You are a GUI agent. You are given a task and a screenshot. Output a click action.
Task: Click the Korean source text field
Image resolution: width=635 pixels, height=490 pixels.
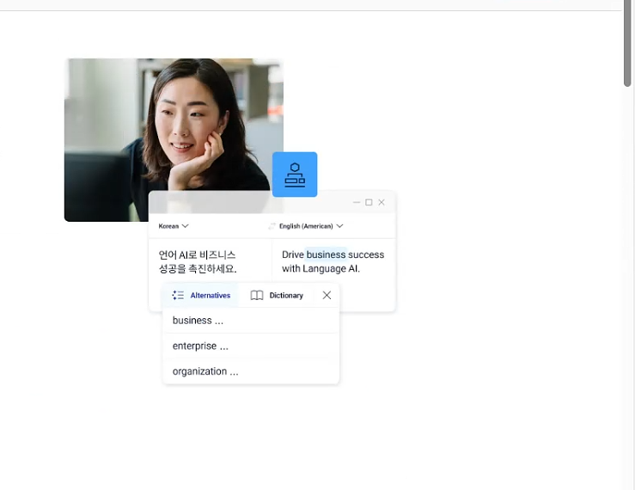211,261
